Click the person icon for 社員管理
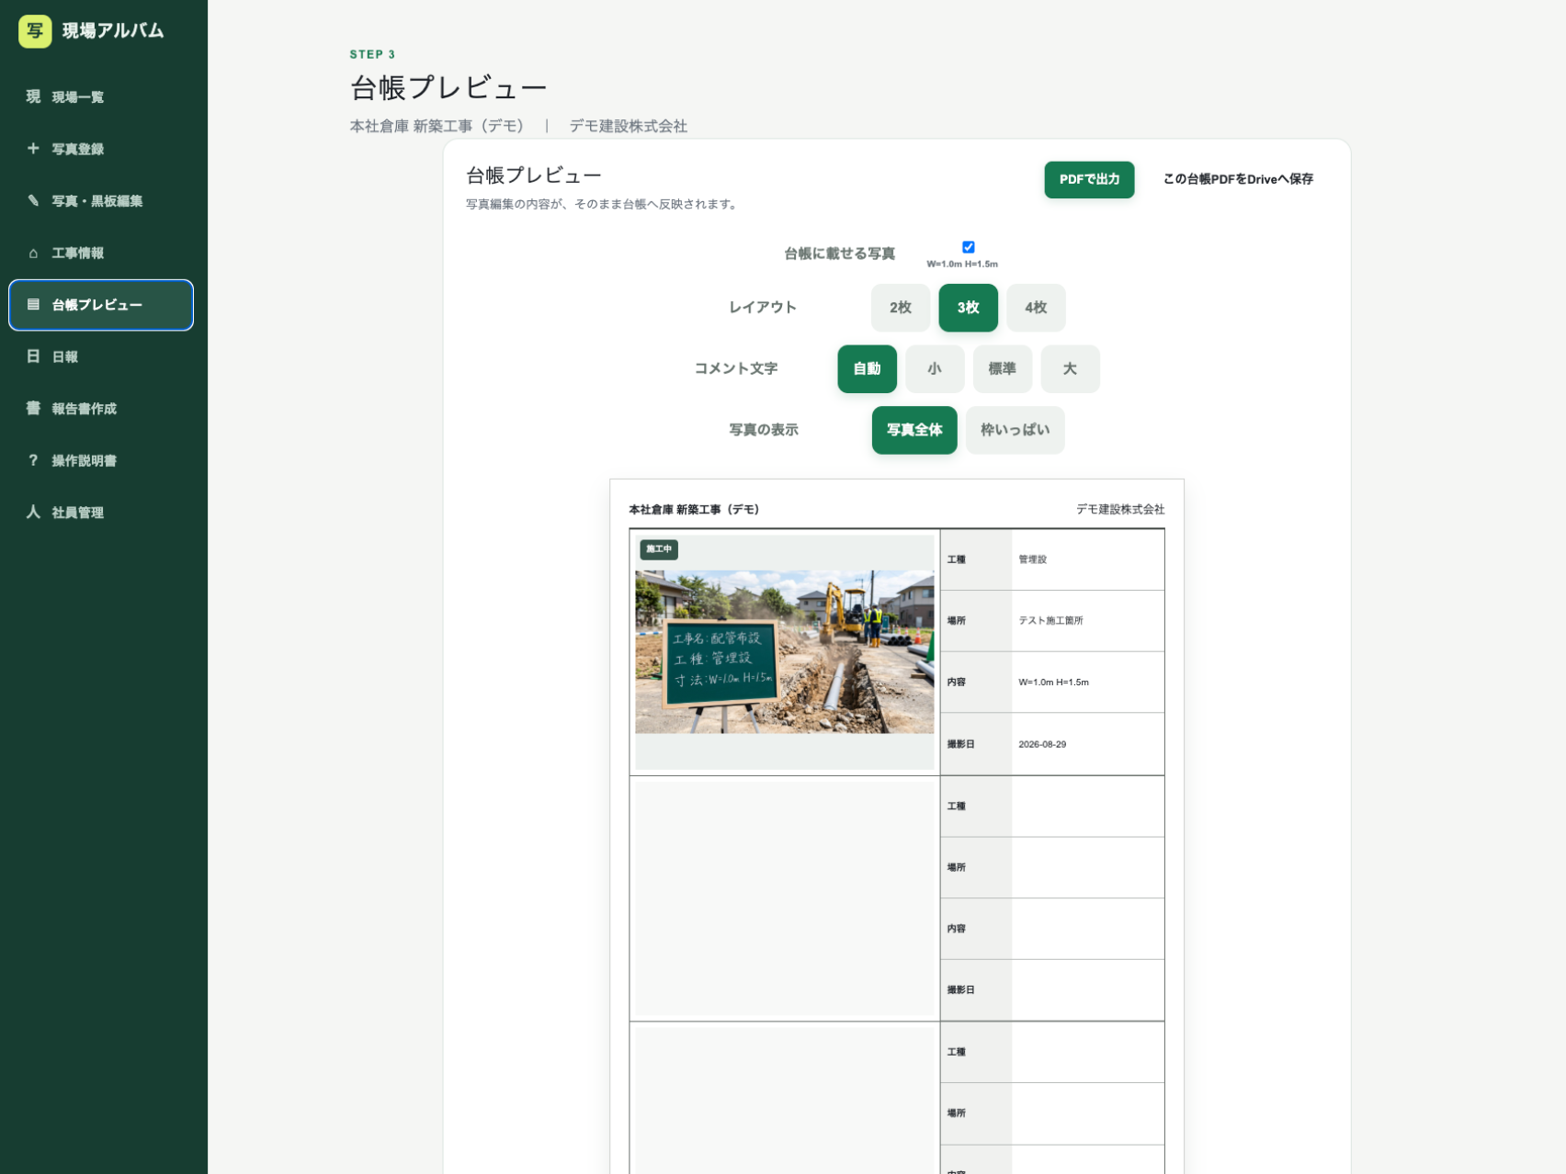1566x1174 pixels. [33, 512]
